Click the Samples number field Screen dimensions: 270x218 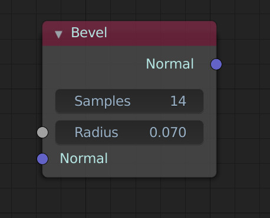point(129,101)
